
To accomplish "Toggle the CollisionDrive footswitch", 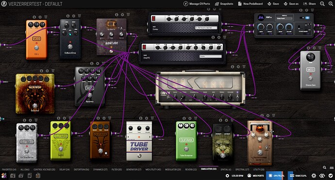I will (x=70, y=46).
